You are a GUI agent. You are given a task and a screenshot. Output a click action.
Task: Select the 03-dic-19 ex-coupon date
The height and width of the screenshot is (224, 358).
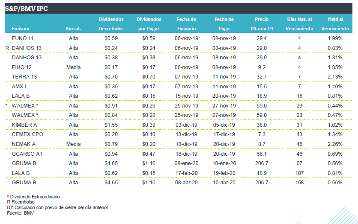(186, 125)
